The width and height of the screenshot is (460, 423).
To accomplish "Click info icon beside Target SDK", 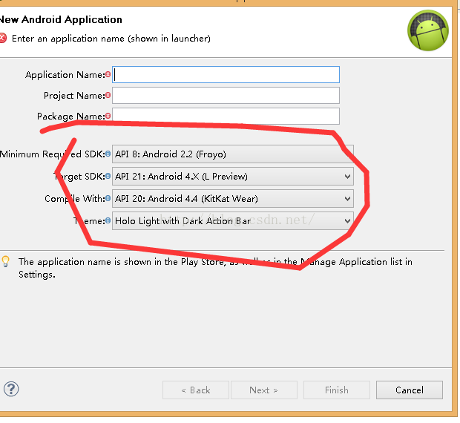I will (x=108, y=177).
